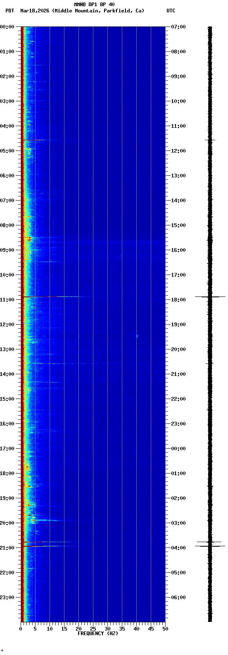Click the 5 Hz frequency tick label
The image size is (228, 655).
tap(35, 629)
